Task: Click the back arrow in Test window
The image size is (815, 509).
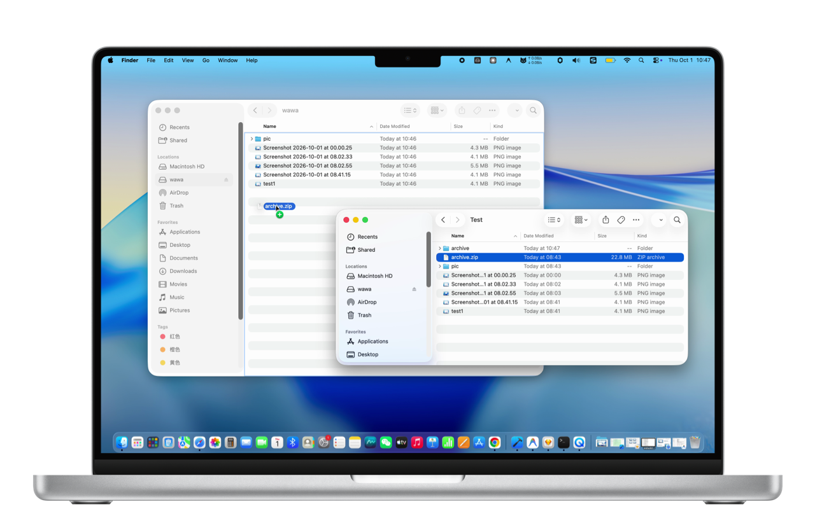Action: (x=443, y=220)
